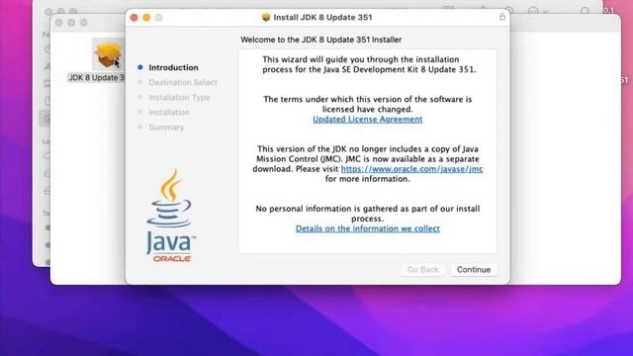The image size is (633, 356).
Task: Click the Java Oracle logo
Action: [171, 216]
